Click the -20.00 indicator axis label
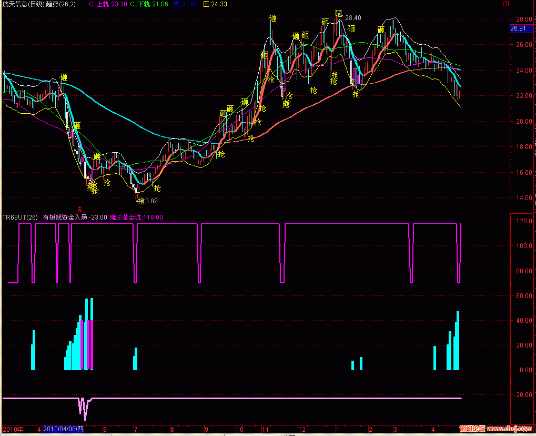Image resolution: width=536 pixels, height=436 pixels. click(523, 394)
